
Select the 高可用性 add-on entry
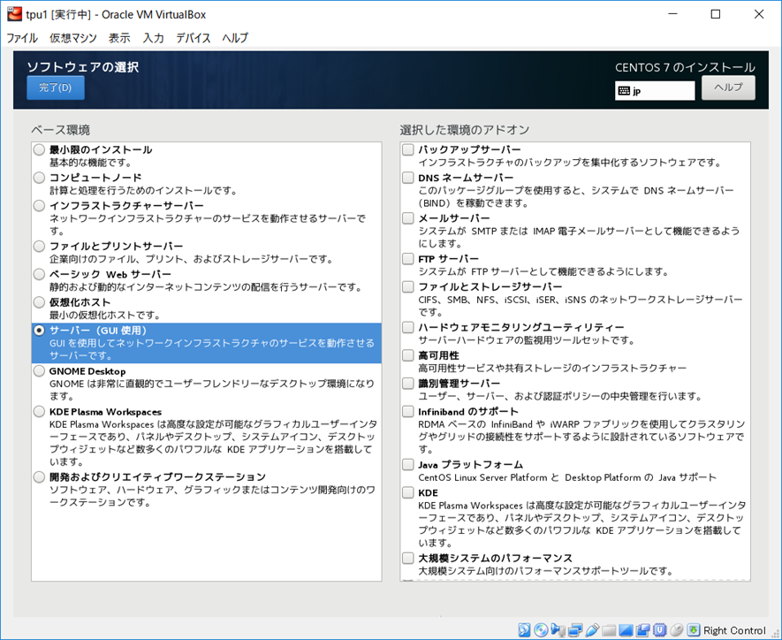407,354
